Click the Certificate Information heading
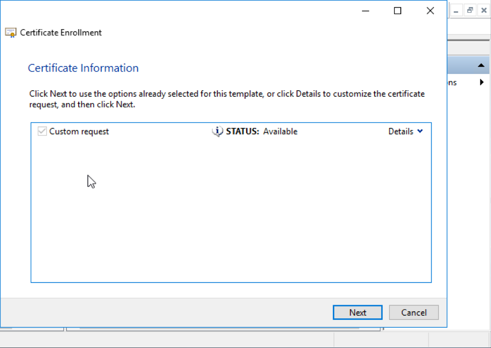Screen dimensions: 491x348 pos(83,67)
